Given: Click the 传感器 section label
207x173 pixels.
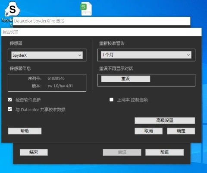Looking at the screenshot, I should pos(16,43).
